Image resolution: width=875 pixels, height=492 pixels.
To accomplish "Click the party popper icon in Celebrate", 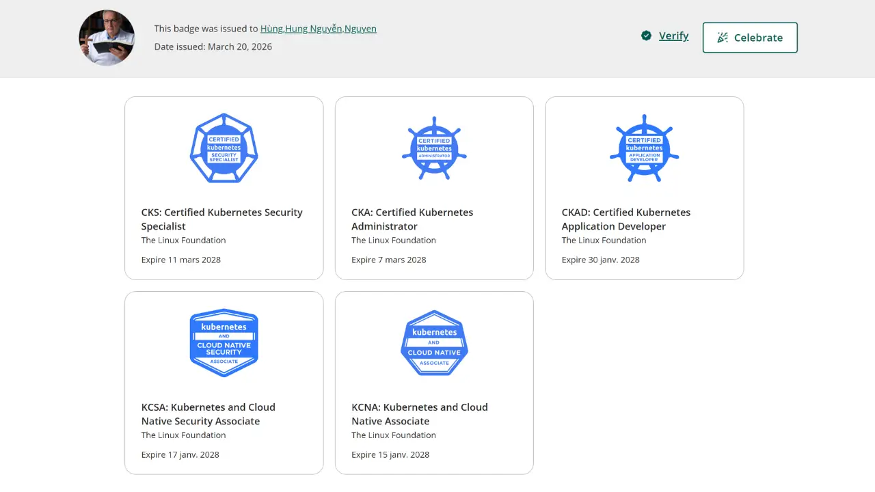I will coord(723,38).
